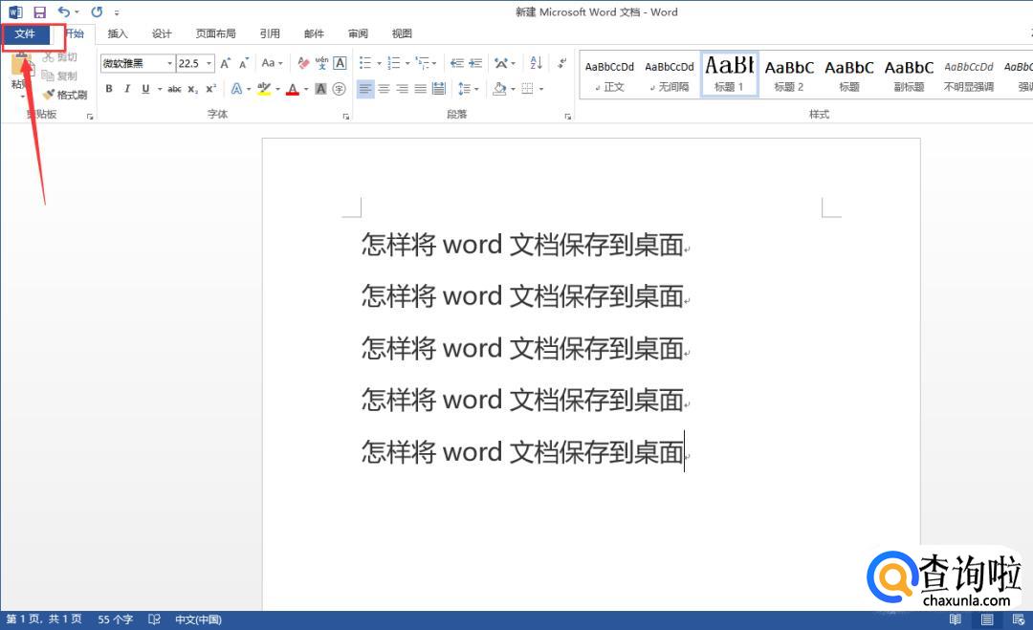The width and height of the screenshot is (1033, 630).
Task: Click the word count 55 个字 in status bar
Action: click(117, 619)
